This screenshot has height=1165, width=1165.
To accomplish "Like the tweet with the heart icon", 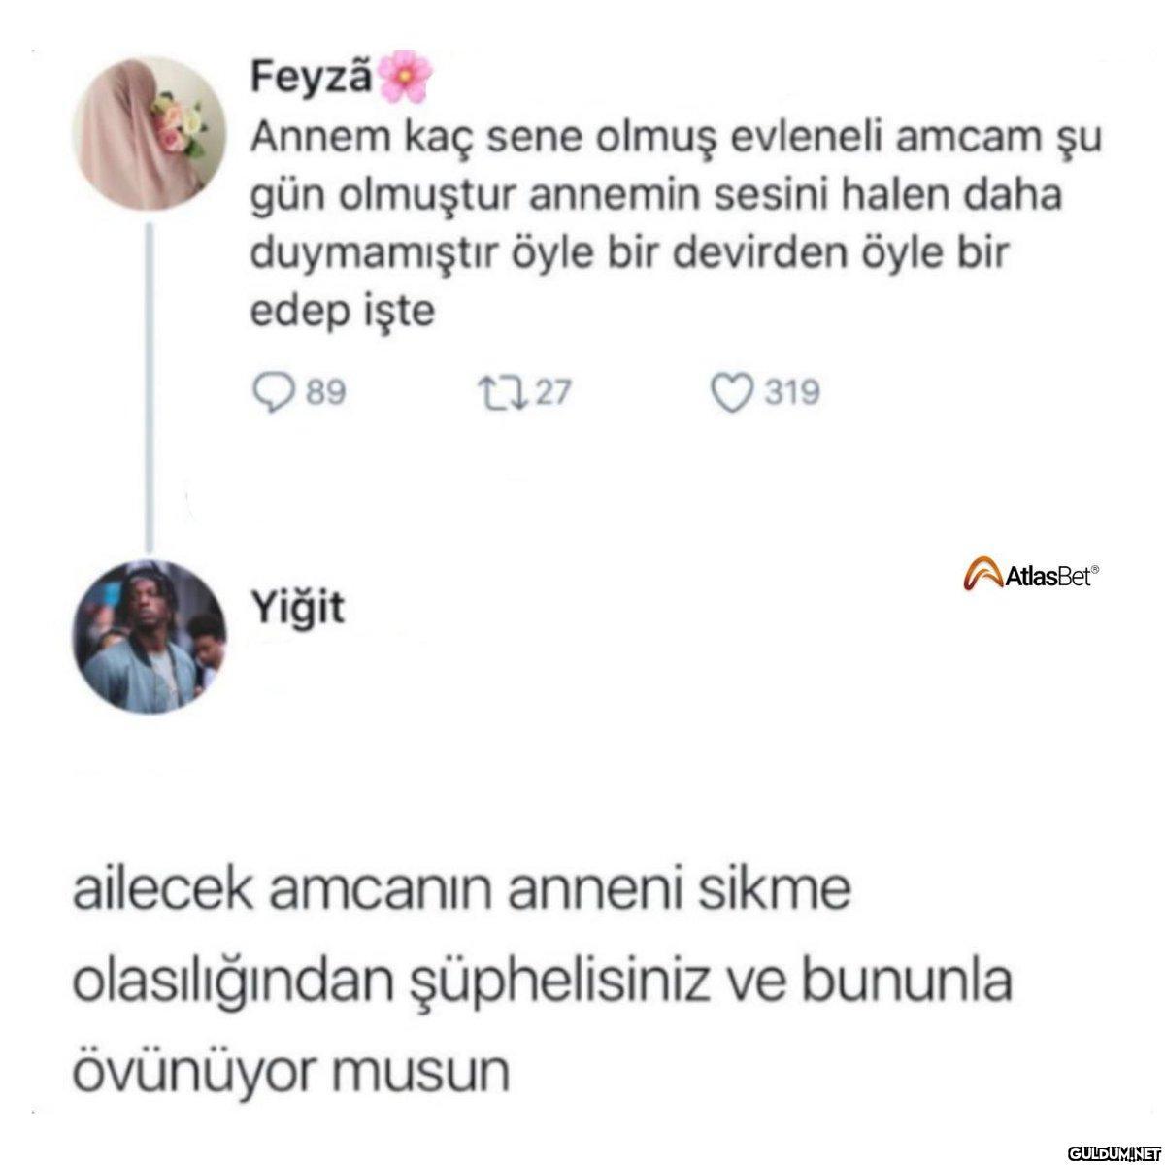I will 732,392.
